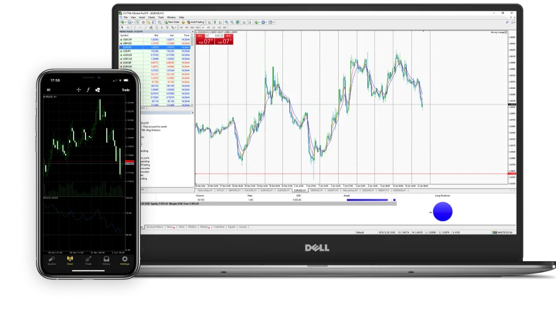Image resolution: width=556 pixels, height=317 pixels.
Task: Toggle Market Watch panel toolbar icon
Action: point(137,22)
